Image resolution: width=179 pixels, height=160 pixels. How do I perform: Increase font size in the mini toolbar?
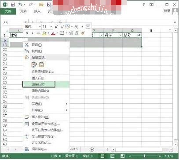coord(56,27)
